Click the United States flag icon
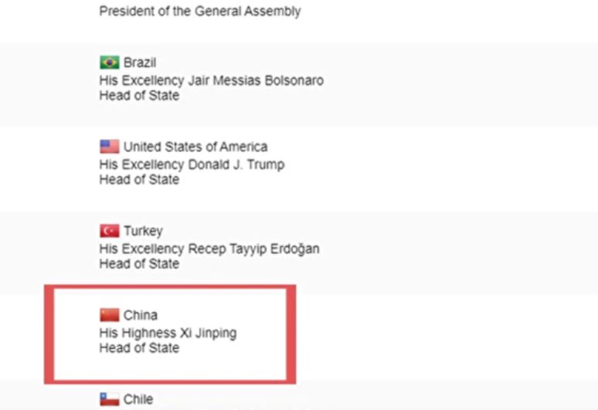 click(x=110, y=147)
